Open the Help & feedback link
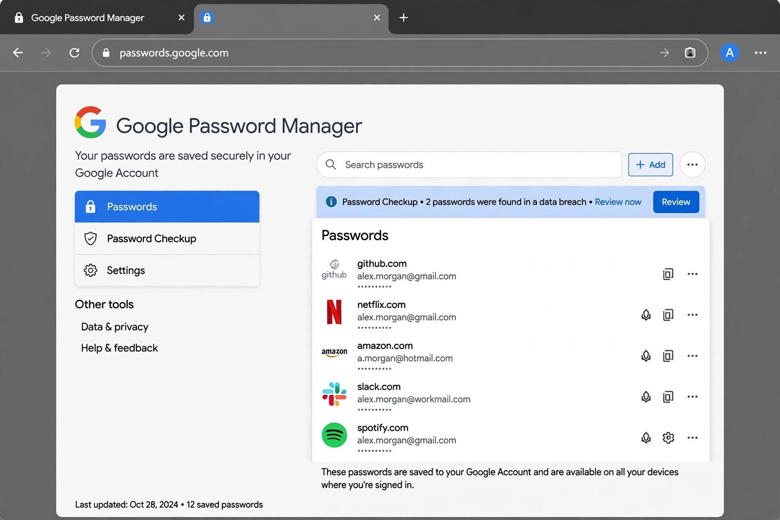Screen dimensions: 780x520 click(x=119, y=348)
